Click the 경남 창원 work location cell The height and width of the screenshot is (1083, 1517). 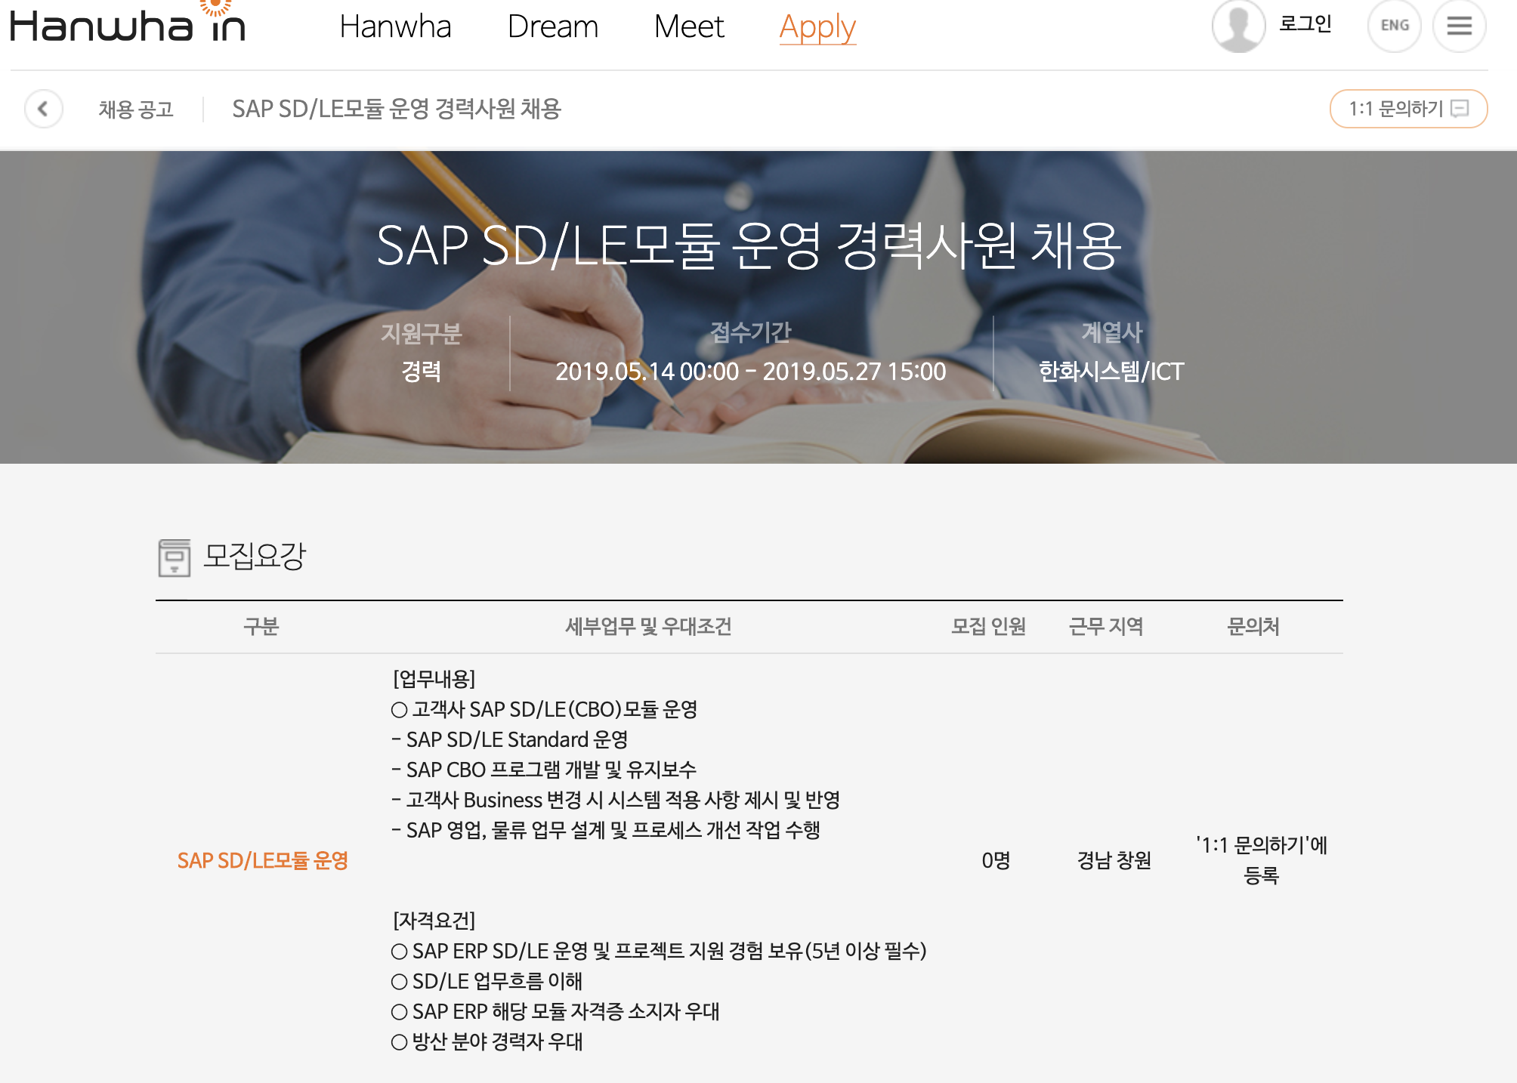[x=1114, y=860]
